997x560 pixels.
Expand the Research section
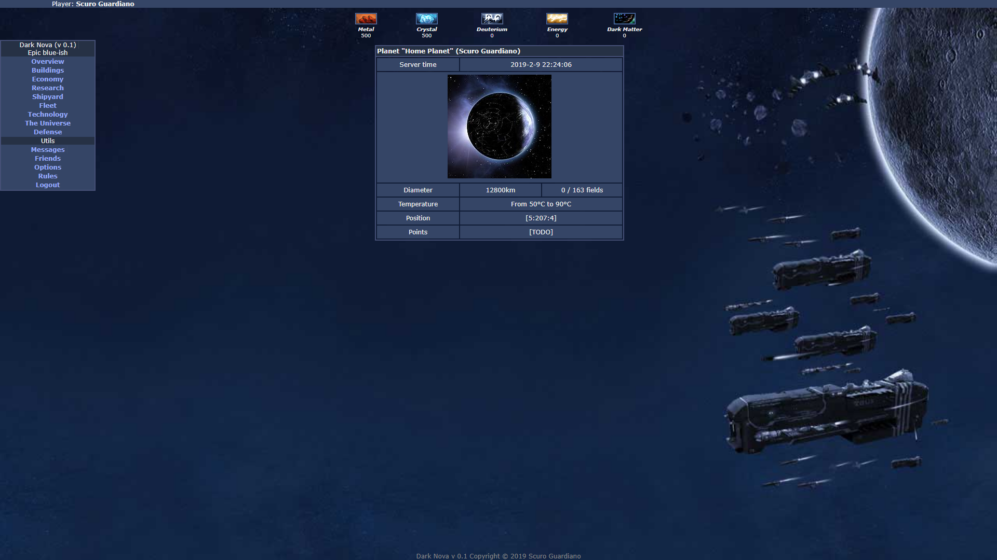(x=47, y=88)
